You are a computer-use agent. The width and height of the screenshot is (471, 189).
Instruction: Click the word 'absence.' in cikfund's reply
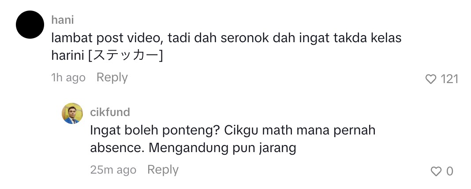[x=117, y=148]
